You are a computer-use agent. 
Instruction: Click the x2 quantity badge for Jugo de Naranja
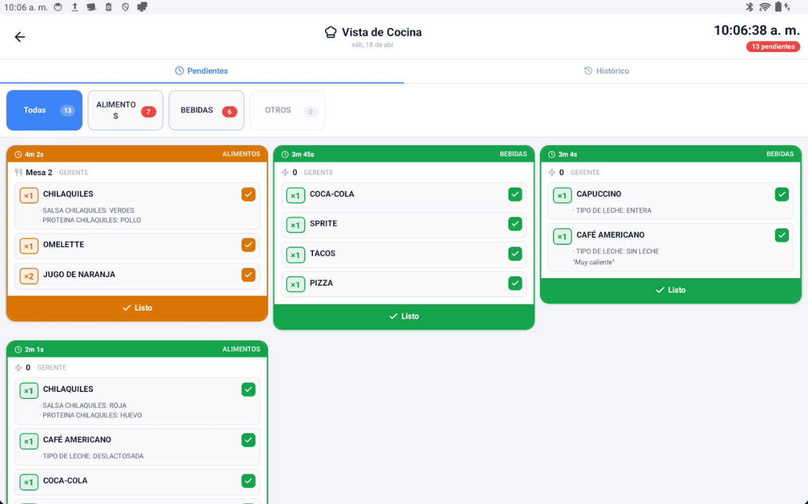coord(28,276)
